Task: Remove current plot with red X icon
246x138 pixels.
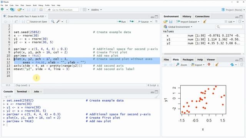Action: coord(209,64)
